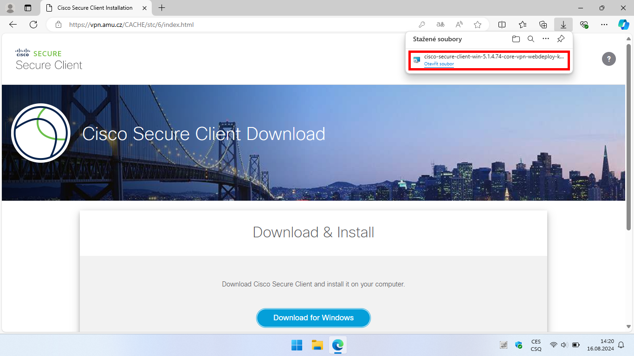634x356 pixels.
Task: Open the Windows Start menu
Action: 297,345
